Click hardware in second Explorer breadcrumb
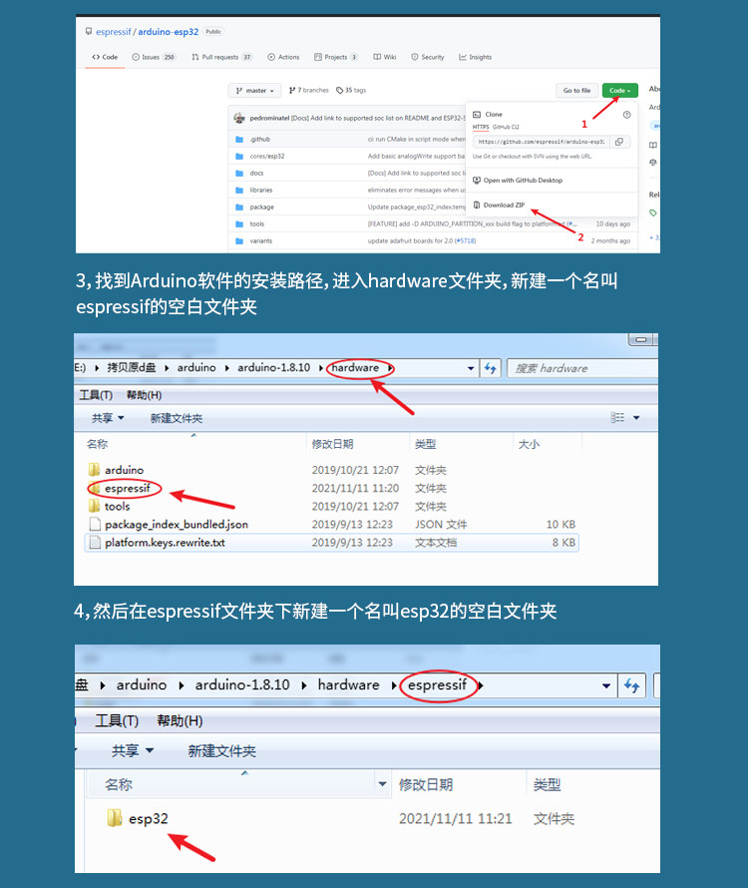 pyautogui.click(x=348, y=685)
